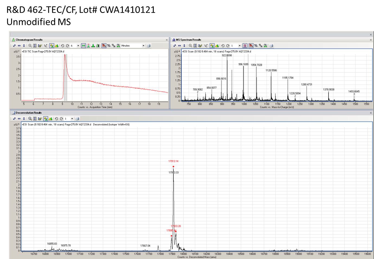This screenshot has width=374, height=259.
Task: Click autoscale X-axis arrow in MS Spectrum toolbar
Action: 179,46
